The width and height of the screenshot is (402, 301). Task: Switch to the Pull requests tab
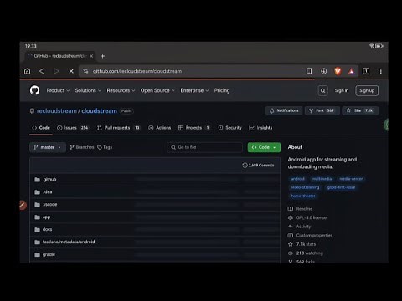[x=118, y=128]
